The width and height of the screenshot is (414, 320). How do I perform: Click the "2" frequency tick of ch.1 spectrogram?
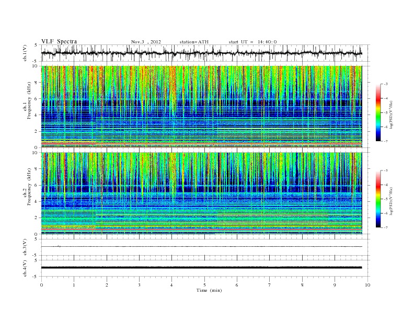37,131
